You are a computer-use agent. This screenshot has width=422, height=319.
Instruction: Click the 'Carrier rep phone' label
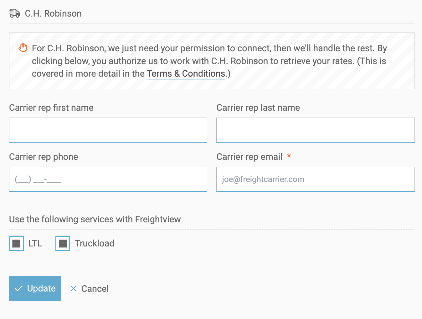[x=44, y=157]
